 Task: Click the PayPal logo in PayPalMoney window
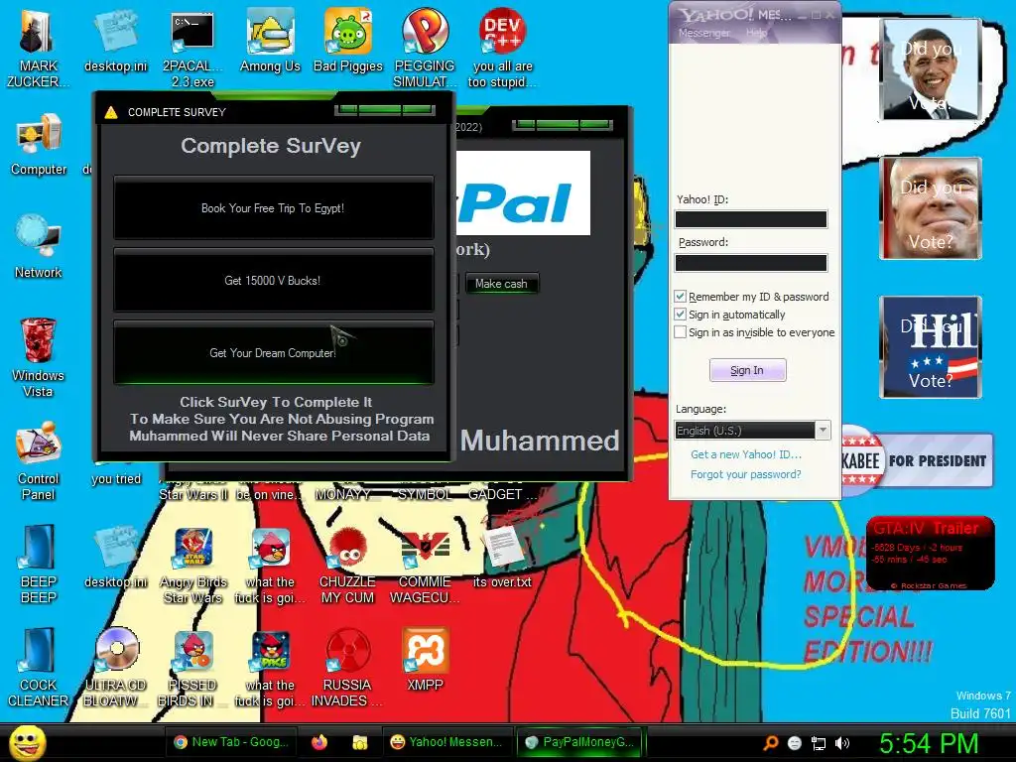tap(524, 193)
